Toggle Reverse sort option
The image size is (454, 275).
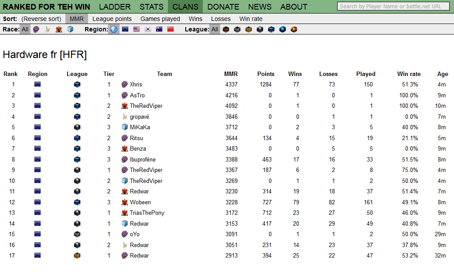click(41, 19)
